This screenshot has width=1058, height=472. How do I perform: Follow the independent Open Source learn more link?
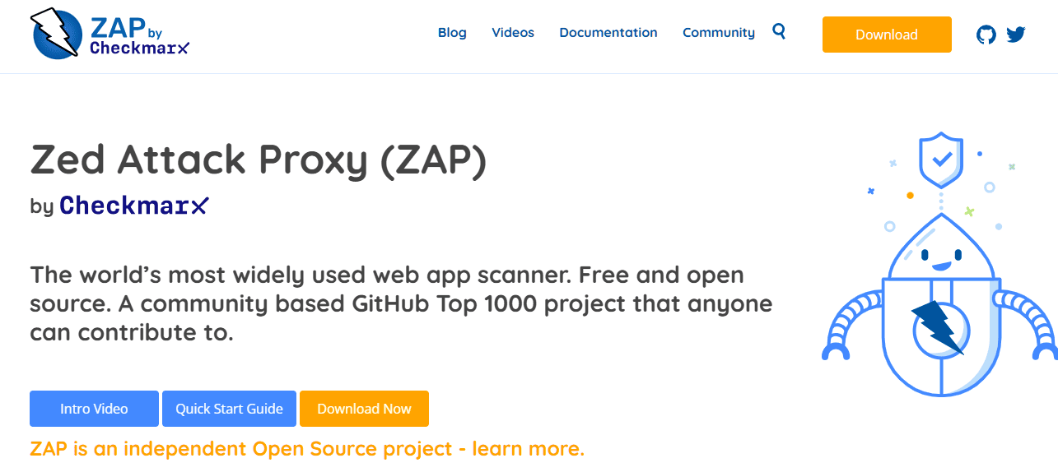(x=307, y=449)
